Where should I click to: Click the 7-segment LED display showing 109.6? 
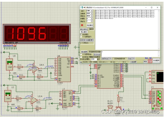click(x=37, y=34)
